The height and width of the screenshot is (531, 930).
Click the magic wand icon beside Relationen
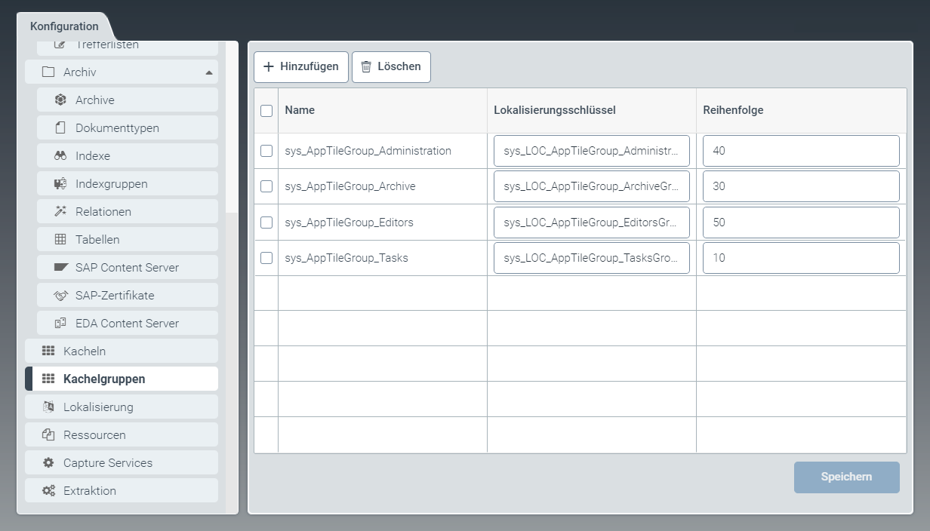[60, 212]
